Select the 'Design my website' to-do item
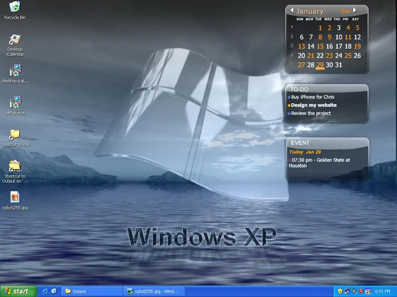This screenshot has height=297, width=397. (314, 105)
